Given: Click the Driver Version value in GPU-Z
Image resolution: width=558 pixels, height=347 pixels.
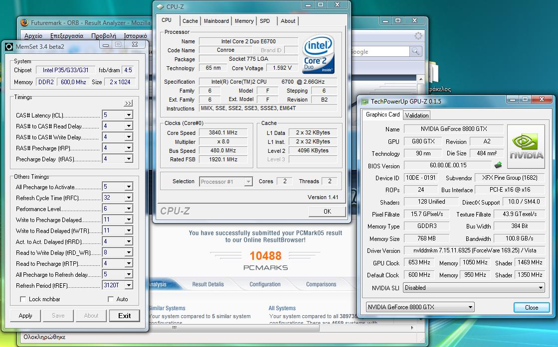Looking at the screenshot, I should tap(474, 250).
